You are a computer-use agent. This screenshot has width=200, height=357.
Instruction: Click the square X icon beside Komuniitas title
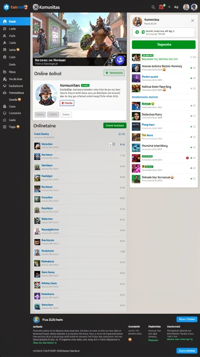point(36,7)
